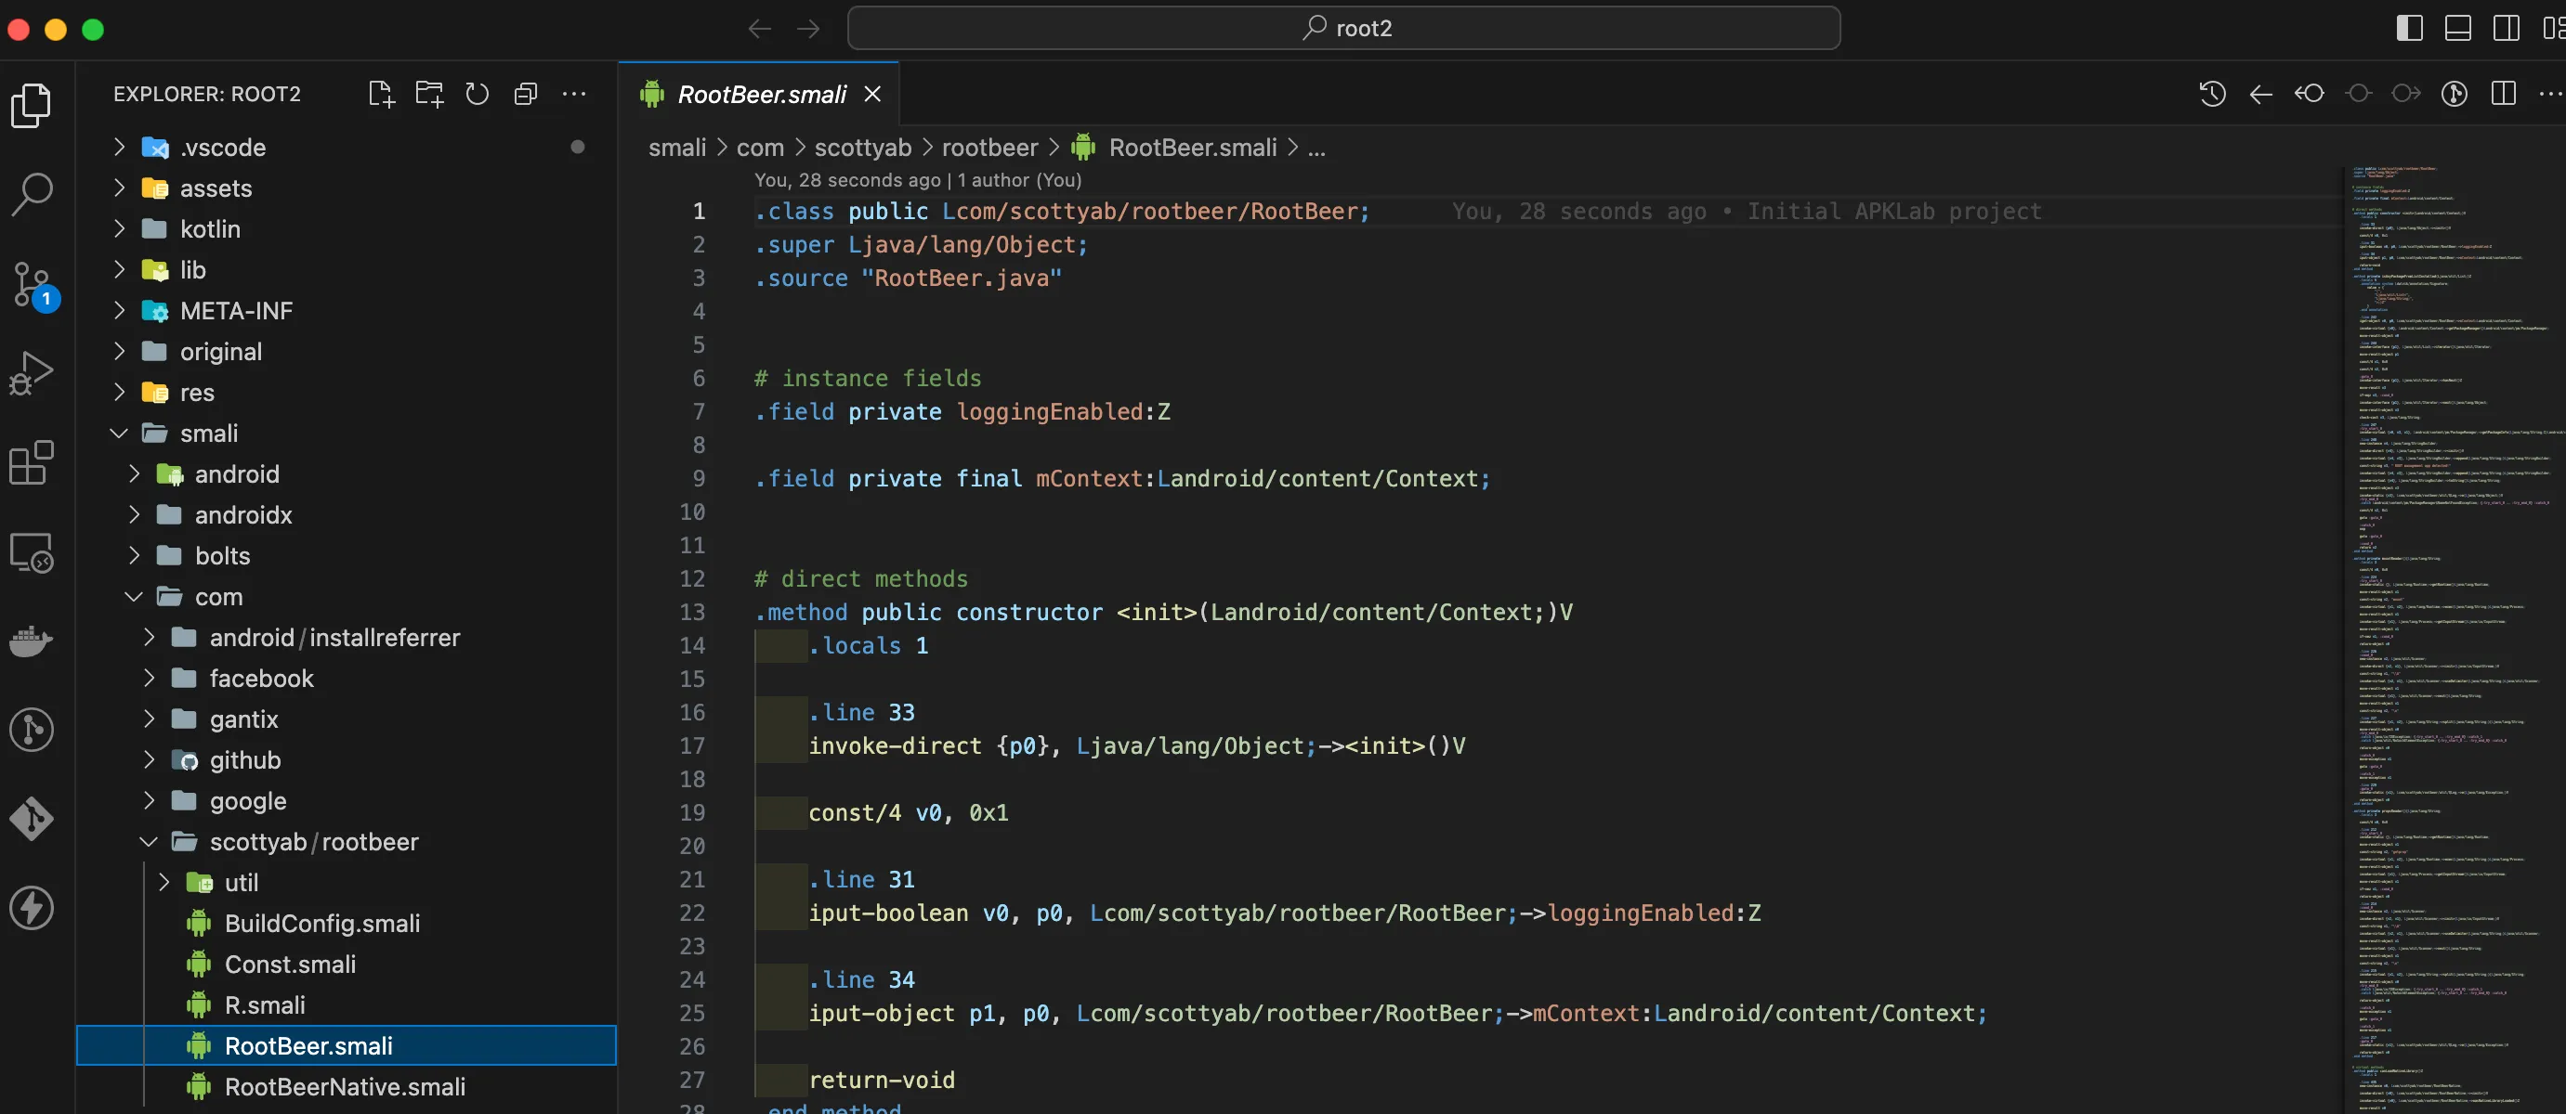Open the Docker view in activity bar
This screenshot has width=2566, height=1114.
pyautogui.click(x=32, y=641)
